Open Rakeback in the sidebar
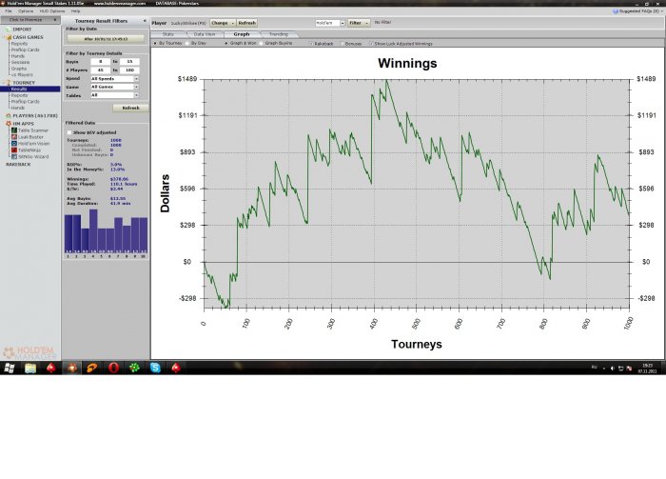 pyautogui.click(x=18, y=165)
